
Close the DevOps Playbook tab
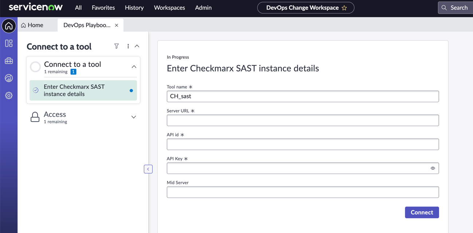[x=117, y=25]
